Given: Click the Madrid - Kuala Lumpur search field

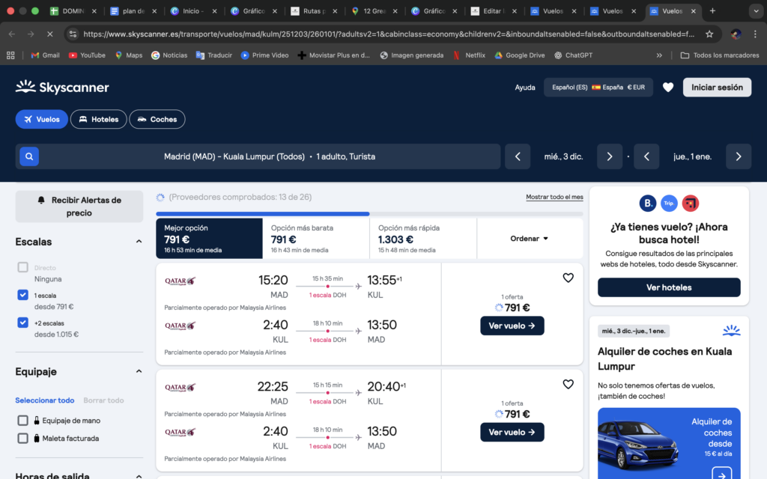Looking at the screenshot, I should [x=270, y=156].
